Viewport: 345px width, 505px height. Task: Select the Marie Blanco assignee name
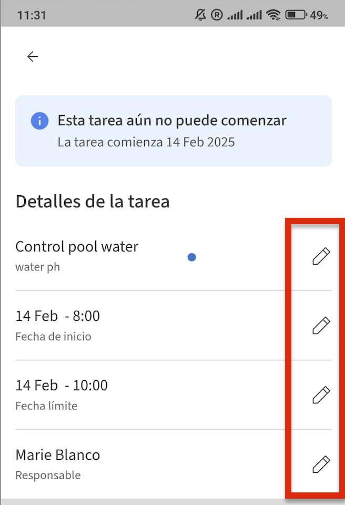click(58, 454)
